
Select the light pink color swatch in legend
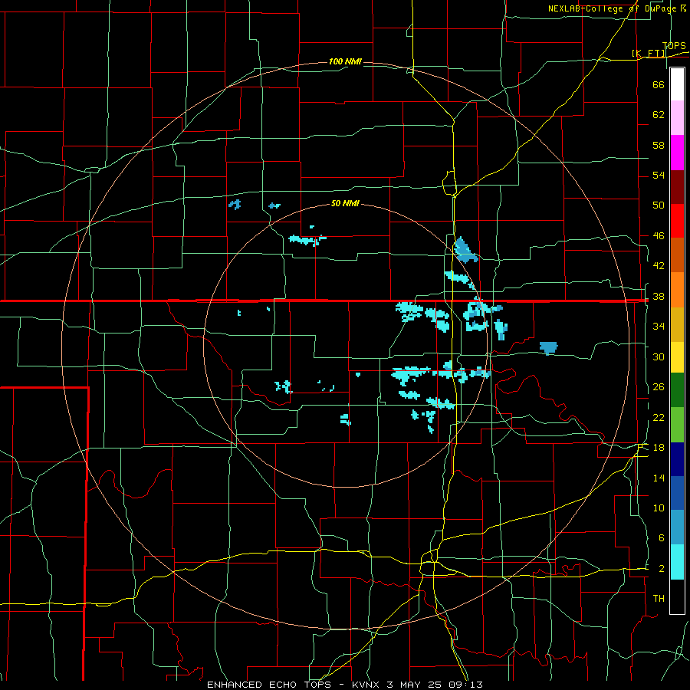[x=677, y=118]
